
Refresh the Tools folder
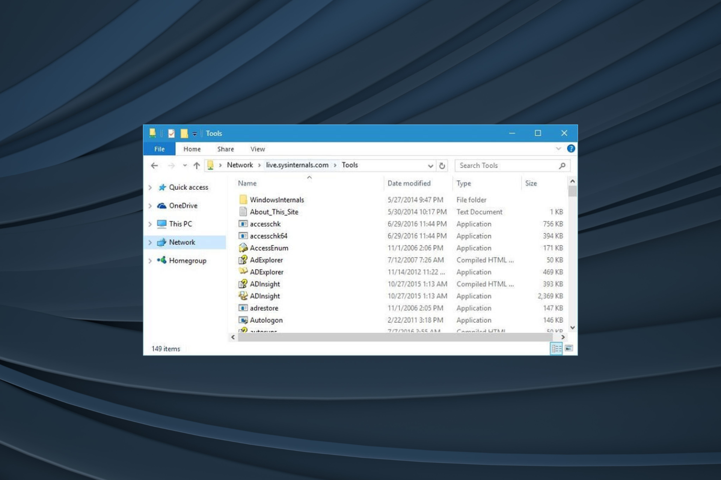442,166
